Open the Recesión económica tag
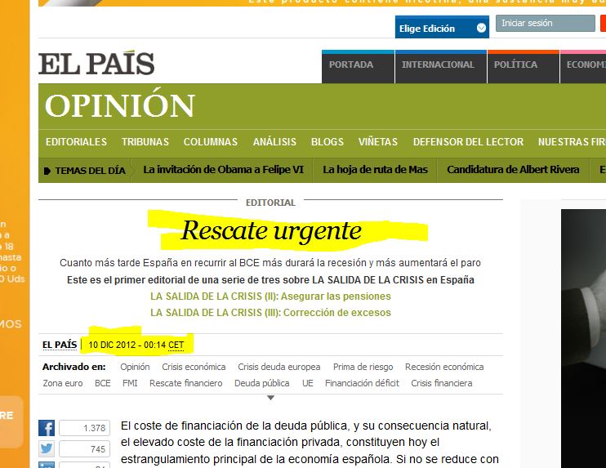The height and width of the screenshot is (468, 606). 444,367
